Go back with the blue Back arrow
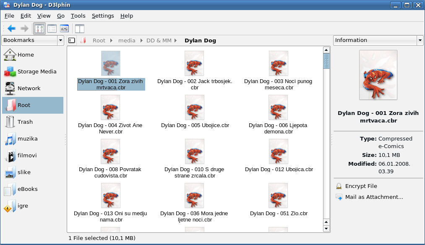Screen dimensions: 425x245 (x=11, y=29)
